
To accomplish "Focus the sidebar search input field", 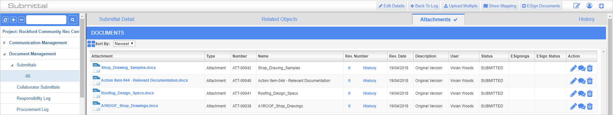I will (46, 20).
